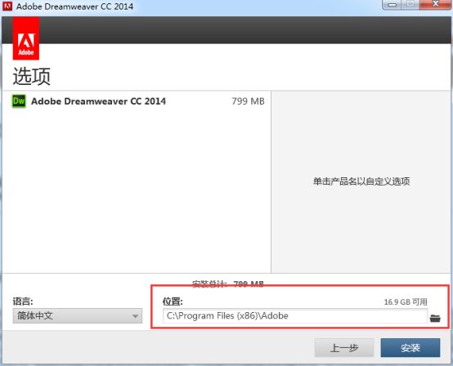Click the Adobe Dreamweaver CC 2014 window title
Viewport: 453px width, 366px height.
[x=75, y=7]
